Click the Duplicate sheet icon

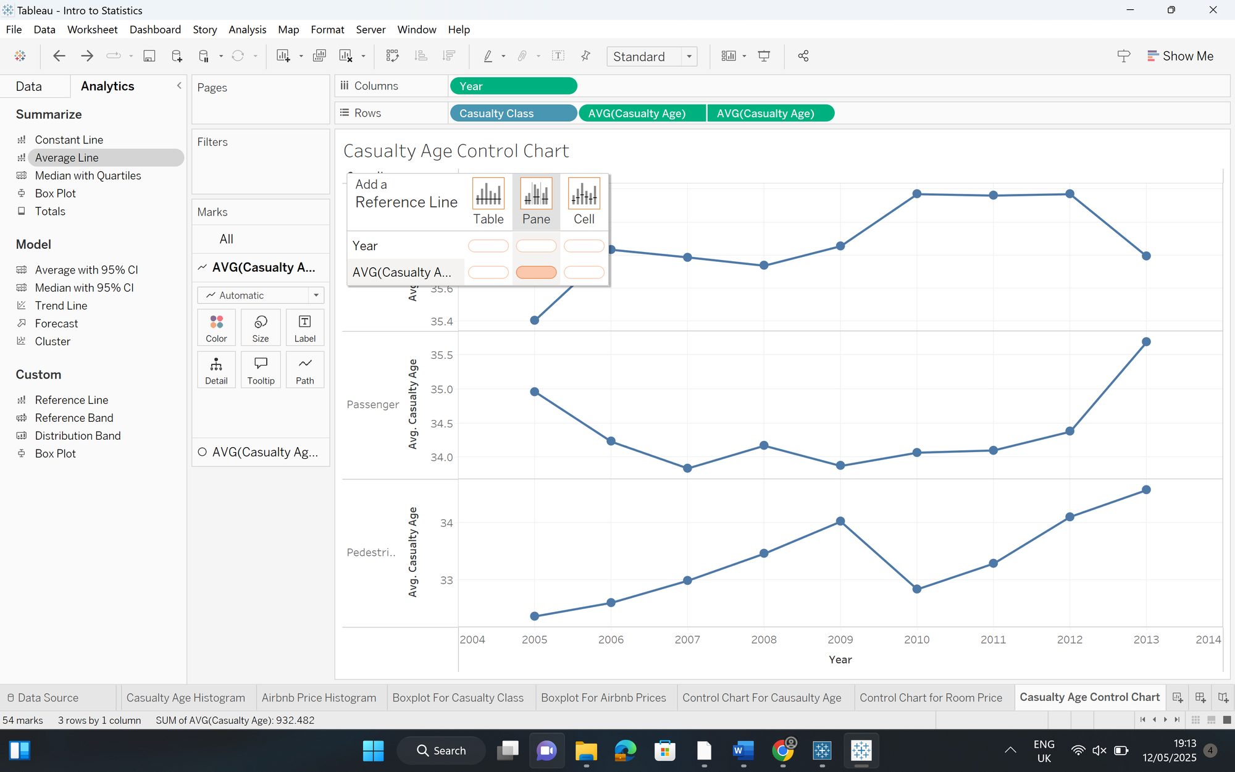coord(319,56)
